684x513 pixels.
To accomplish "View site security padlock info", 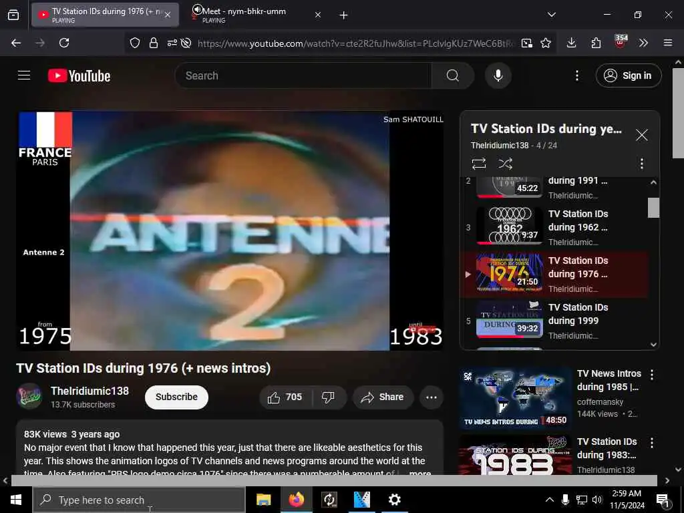I will [153, 43].
